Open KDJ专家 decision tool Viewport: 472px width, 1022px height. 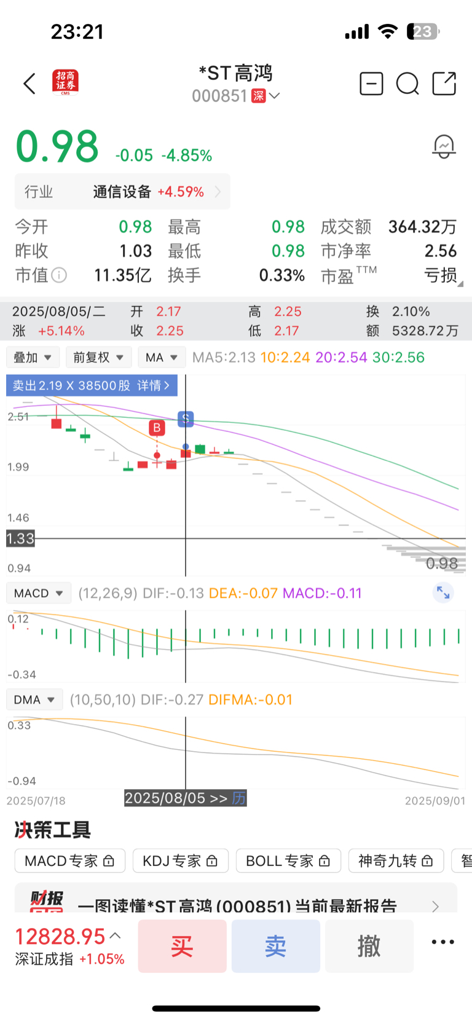pyautogui.click(x=181, y=861)
